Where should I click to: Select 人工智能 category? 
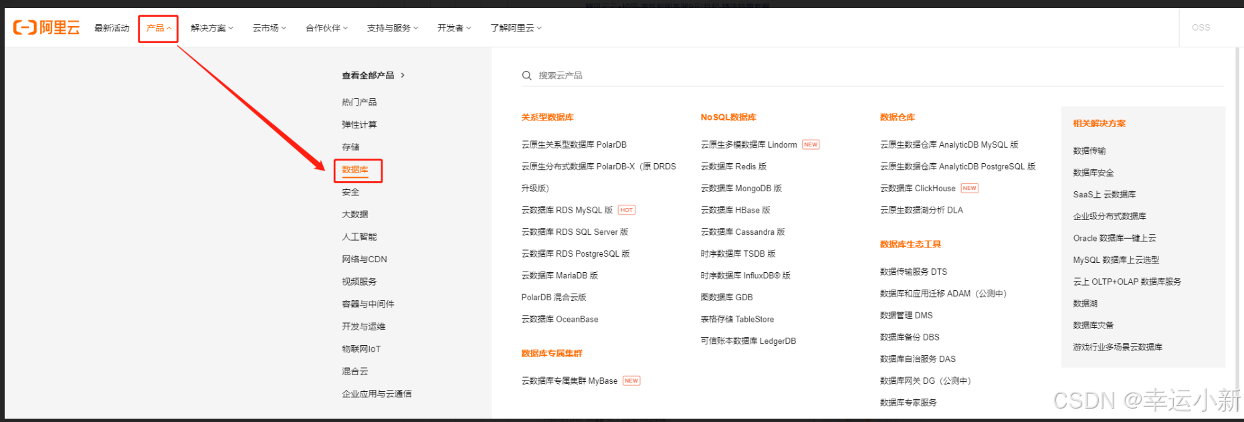[x=359, y=237]
